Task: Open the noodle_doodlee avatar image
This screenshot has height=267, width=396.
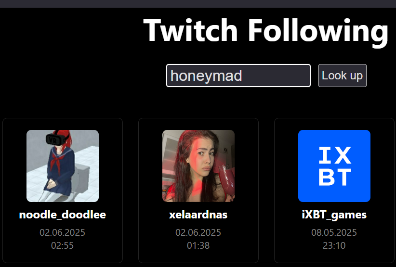Action: tap(63, 166)
